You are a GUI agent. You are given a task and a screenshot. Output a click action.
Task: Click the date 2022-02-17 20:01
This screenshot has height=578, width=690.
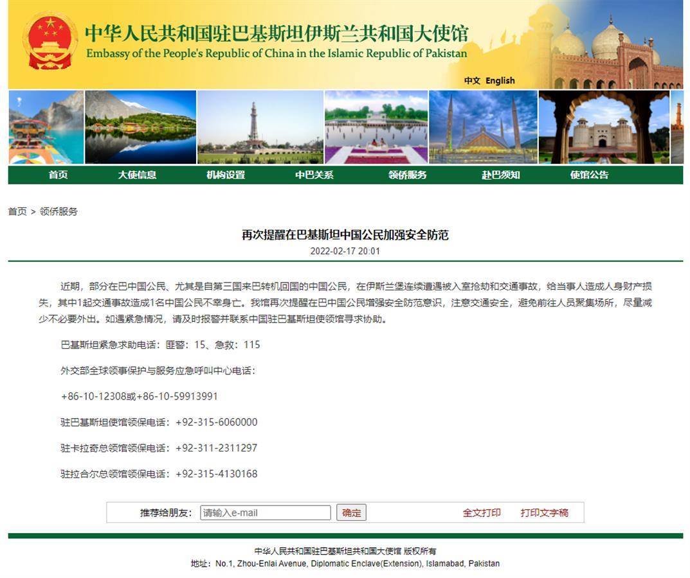pyautogui.click(x=345, y=251)
